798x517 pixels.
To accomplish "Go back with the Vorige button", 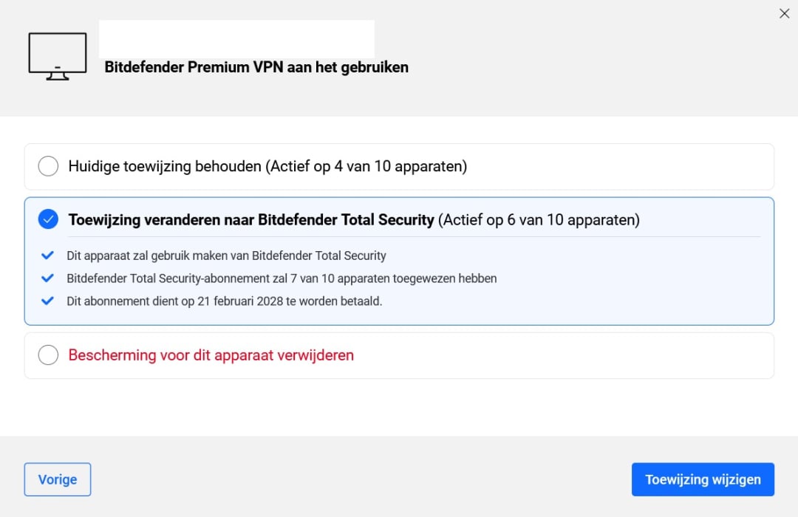I will click(x=58, y=479).
